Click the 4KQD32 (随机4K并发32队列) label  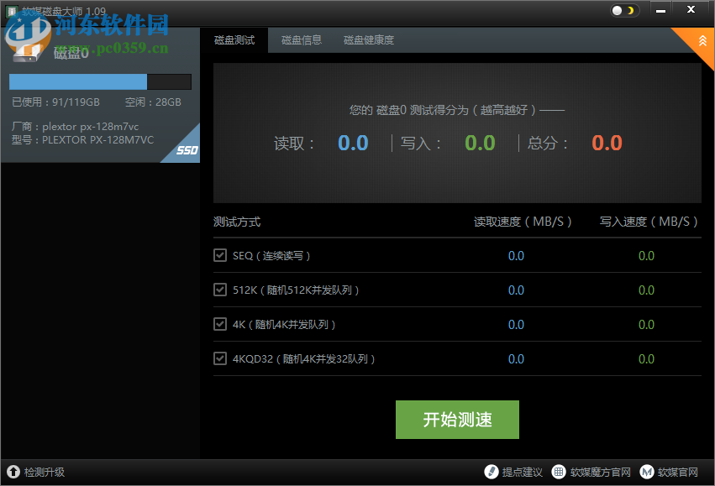[303, 359]
